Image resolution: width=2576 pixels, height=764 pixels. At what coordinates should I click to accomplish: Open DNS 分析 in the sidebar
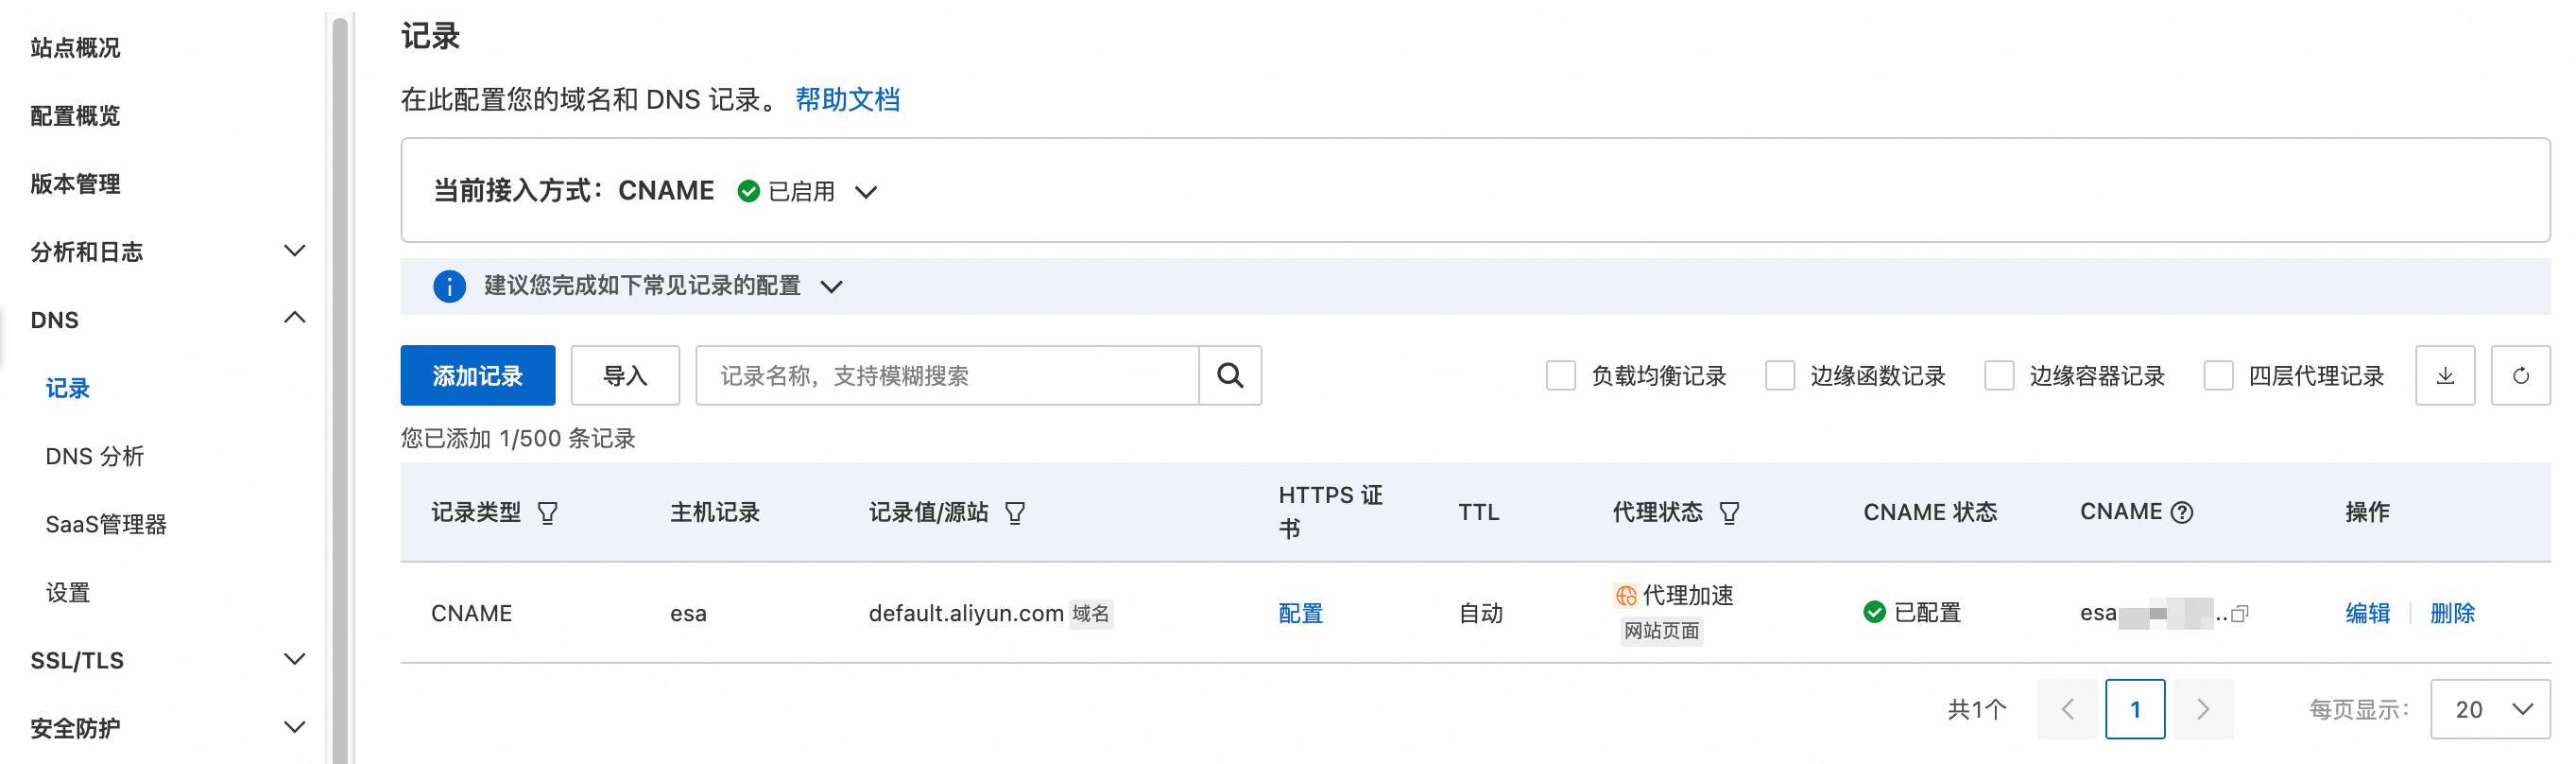coord(95,456)
